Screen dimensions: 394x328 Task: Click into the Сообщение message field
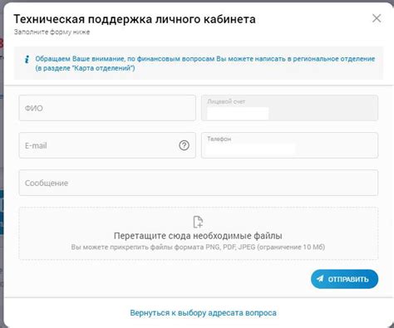[199, 183]
